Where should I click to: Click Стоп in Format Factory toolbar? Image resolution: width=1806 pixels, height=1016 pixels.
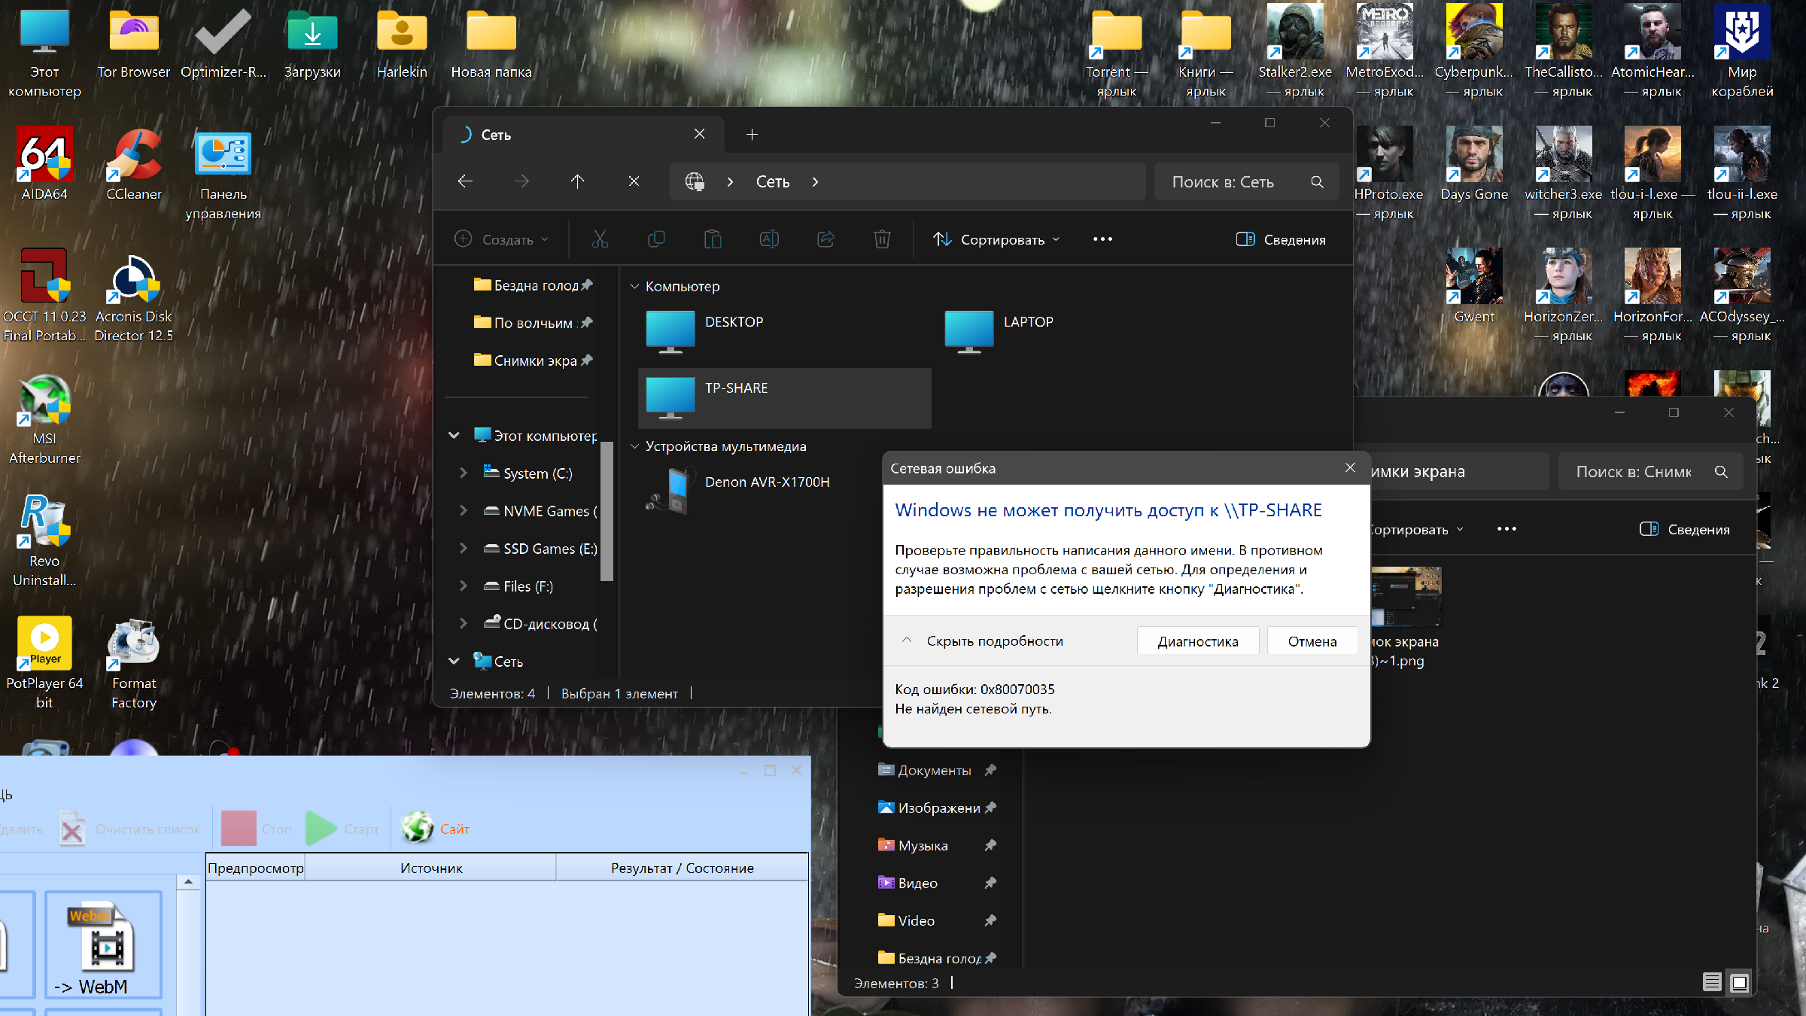click(x=257, y=829)
